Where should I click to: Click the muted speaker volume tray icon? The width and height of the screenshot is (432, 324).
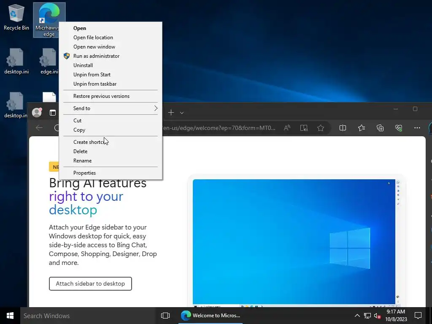tap(377, 316)
